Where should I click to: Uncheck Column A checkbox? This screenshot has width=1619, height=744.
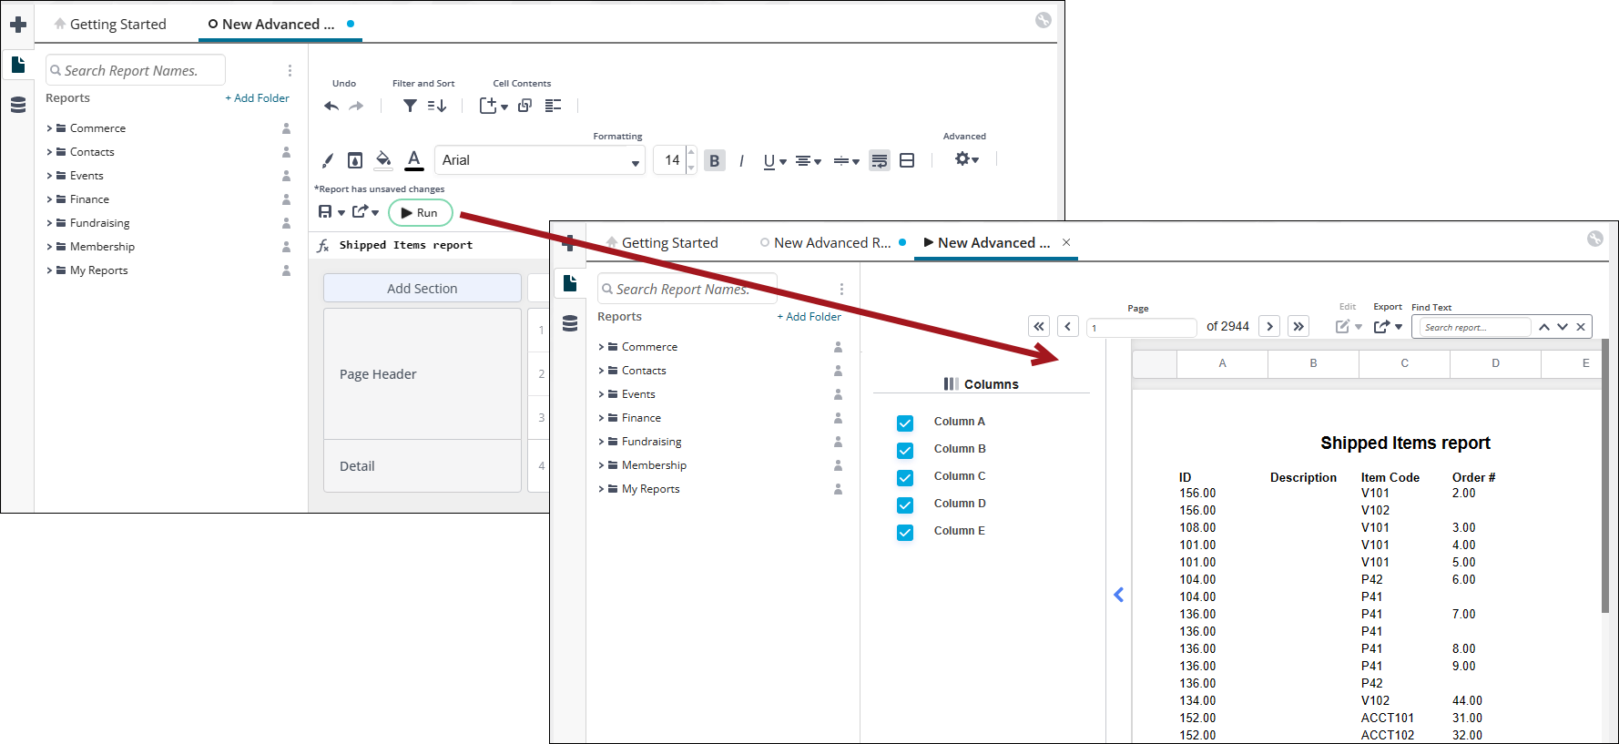[905, 423]
